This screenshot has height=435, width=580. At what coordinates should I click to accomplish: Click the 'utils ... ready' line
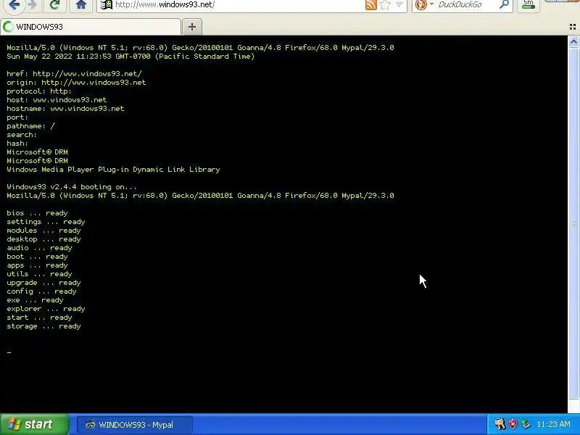click(39, 274)
